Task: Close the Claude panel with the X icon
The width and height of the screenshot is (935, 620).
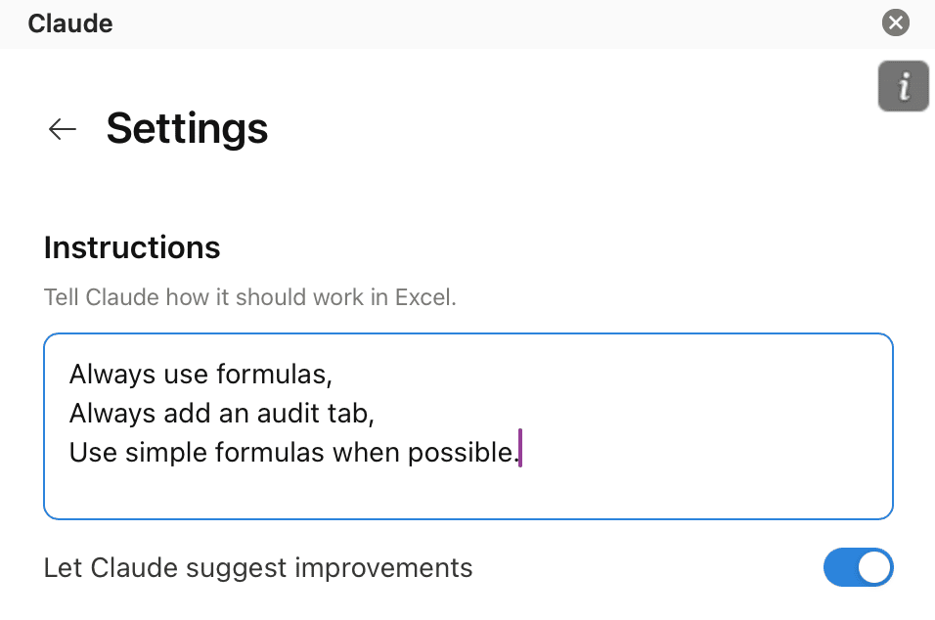Action: [x=895, y=22]
